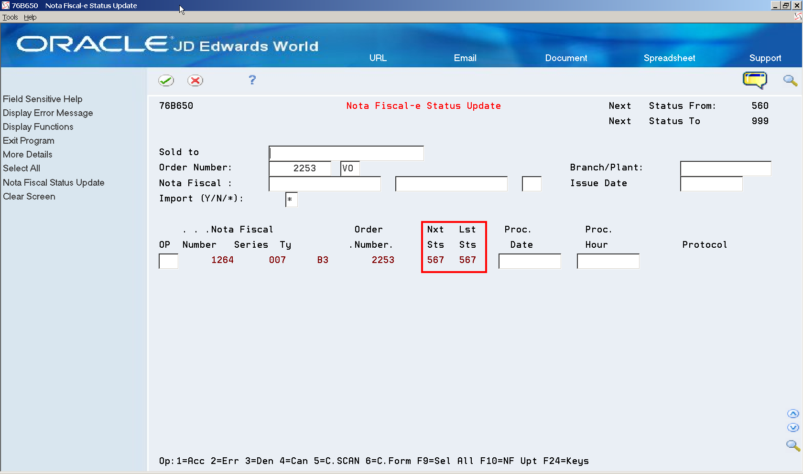
Task: Open the Support tab
Action: click(765, 58)
